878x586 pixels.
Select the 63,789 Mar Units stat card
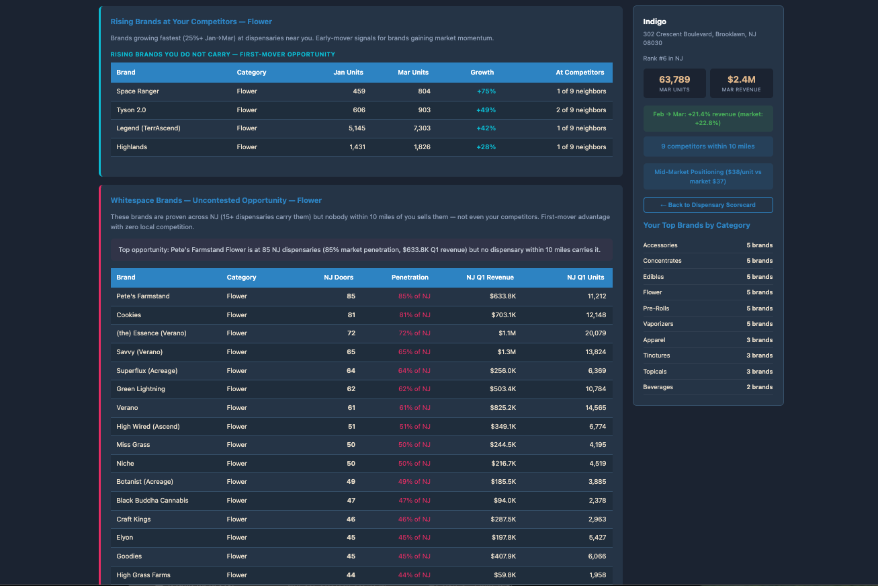click(674, 83)
